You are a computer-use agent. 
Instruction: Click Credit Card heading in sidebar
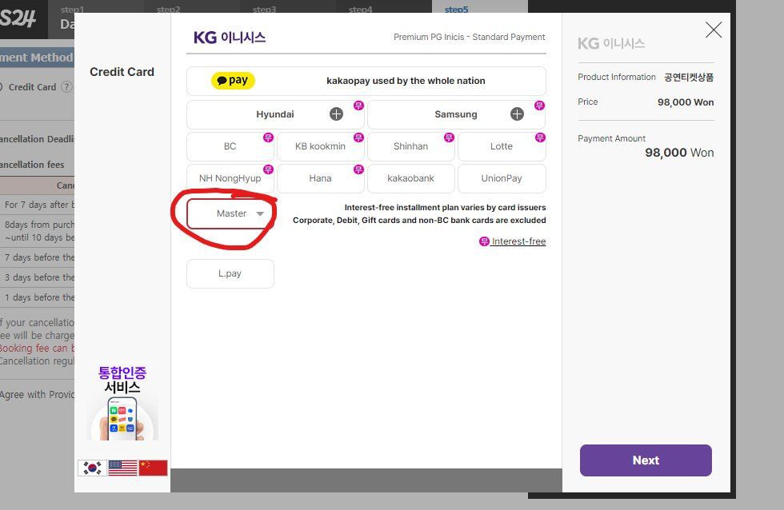pos(122,72)
